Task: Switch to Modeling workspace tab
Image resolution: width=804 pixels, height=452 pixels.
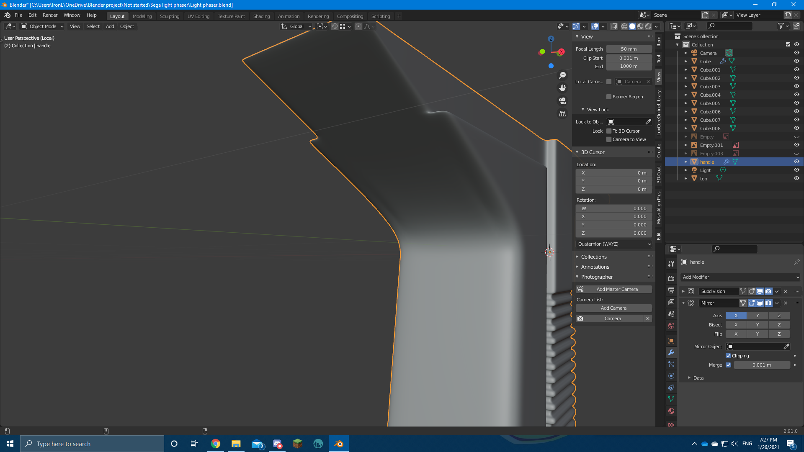Action: coord(142,16)
